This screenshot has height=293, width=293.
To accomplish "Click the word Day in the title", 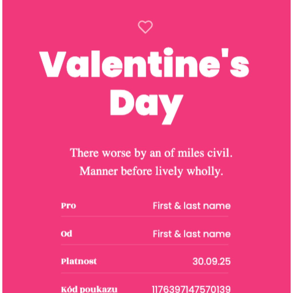I will [x=147, y=107].
